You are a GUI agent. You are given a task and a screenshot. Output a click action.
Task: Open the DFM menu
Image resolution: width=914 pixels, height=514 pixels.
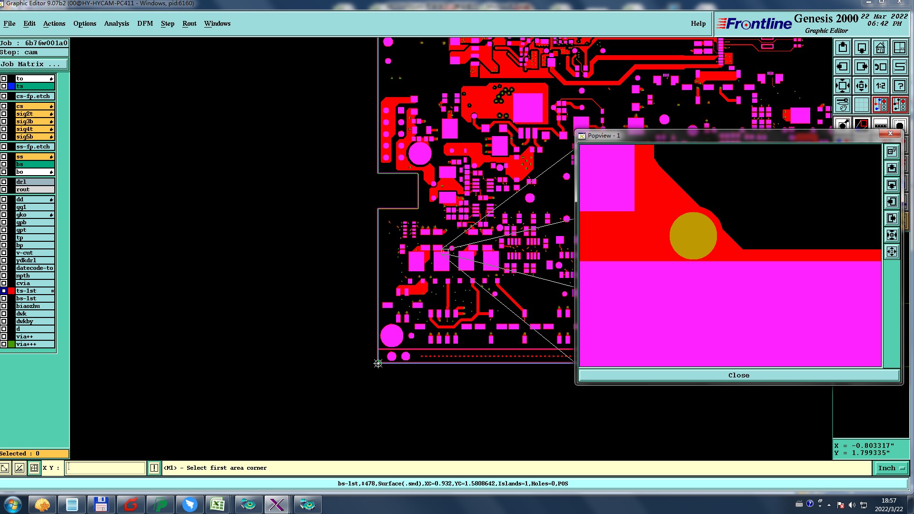pos(145,23)
